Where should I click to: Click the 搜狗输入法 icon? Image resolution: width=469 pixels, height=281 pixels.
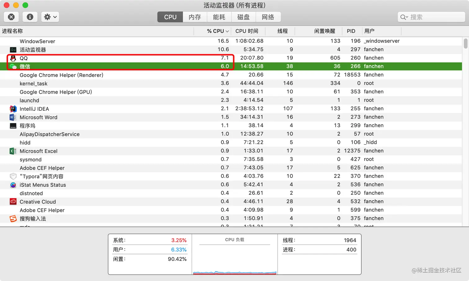click(x=13, y=219)
